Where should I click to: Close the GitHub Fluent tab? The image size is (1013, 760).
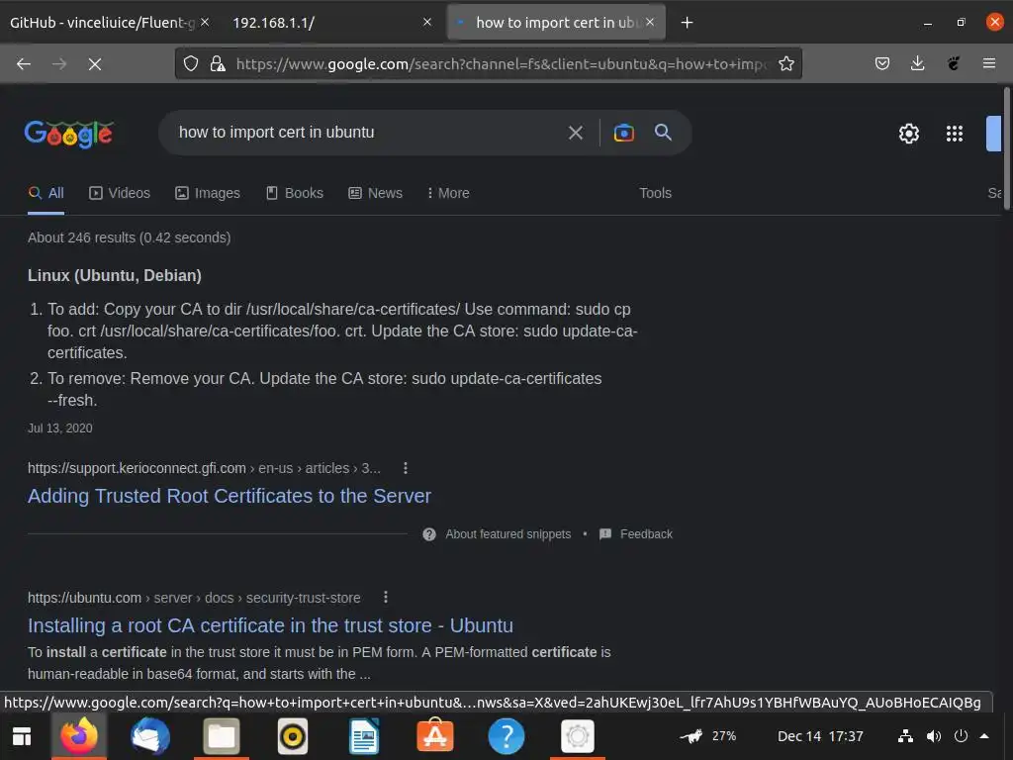(204, 22)
